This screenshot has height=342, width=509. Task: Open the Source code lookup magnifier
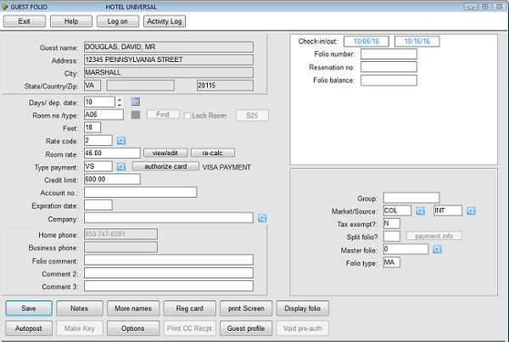click(x=471, y=210)
